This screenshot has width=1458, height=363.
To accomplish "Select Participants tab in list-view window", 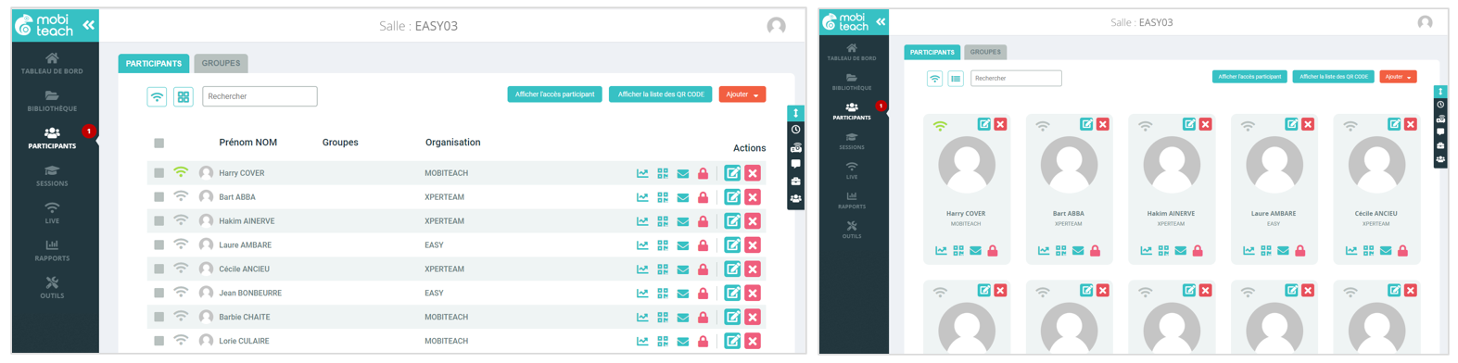I will click(154, 63).
